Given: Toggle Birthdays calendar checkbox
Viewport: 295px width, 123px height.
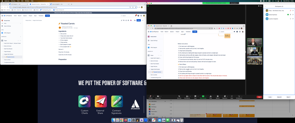Looking at the screenshot, I should (150, 107).
